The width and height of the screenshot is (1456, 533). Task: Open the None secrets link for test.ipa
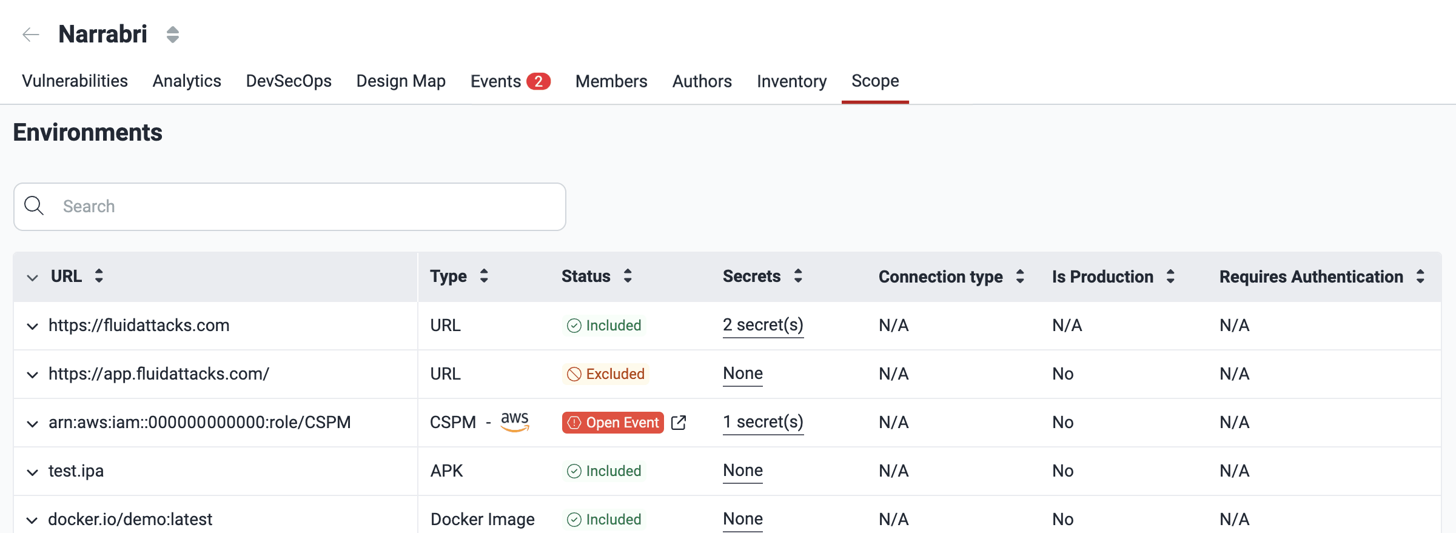click(743, 471)
